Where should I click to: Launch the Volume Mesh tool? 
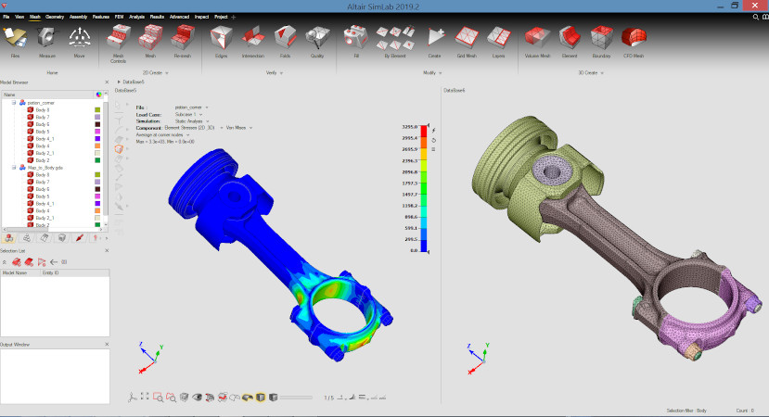pyautogui.click(x=537, y=42)
